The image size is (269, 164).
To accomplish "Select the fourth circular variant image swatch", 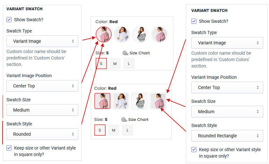I will (x=159, y=34).
